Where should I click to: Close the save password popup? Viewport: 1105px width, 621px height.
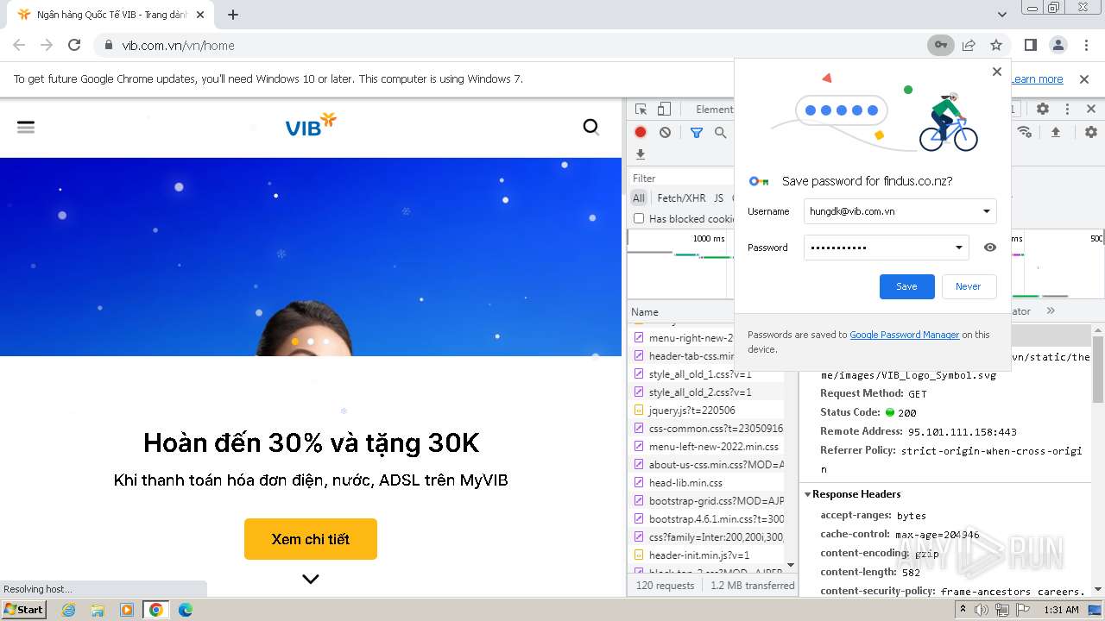pyautogui.click(x=997, y=72)
